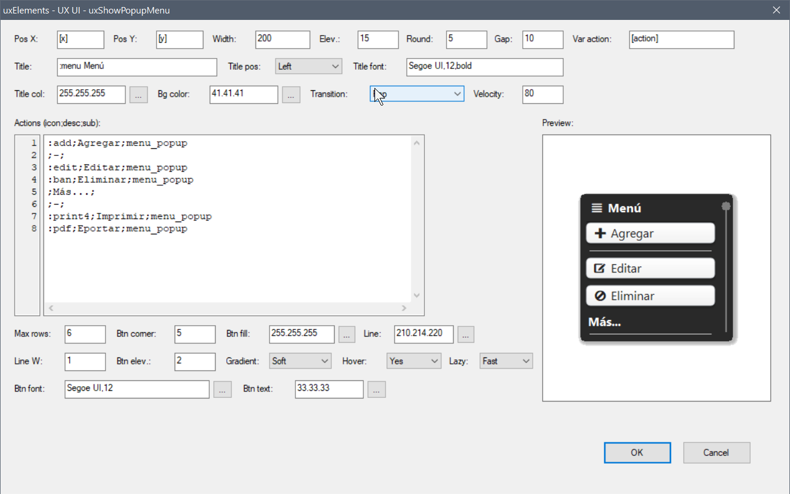Viewport: 790px width, 494px height.
Task: Open the Gradient dropdown
Action: [x=300, y=361]
